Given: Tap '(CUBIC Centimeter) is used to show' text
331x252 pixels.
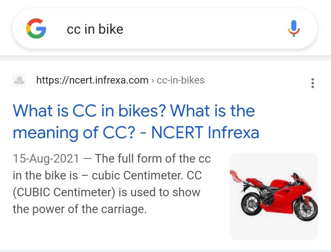Looking at the screenshot, I should 106,192.
